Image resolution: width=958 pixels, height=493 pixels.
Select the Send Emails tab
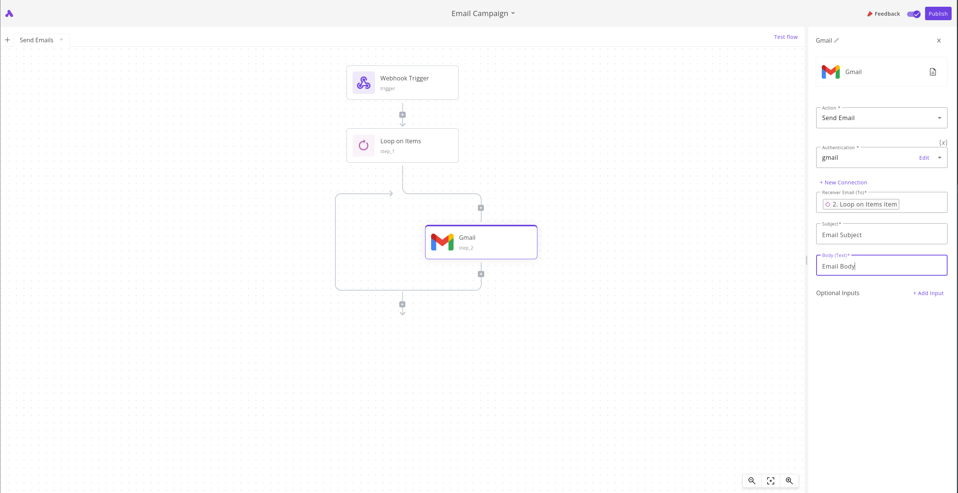pyautogui.click(x=36, y=40)
